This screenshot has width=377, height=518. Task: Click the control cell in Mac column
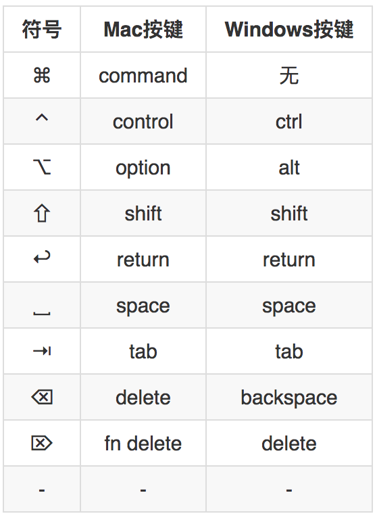point(143,122)
